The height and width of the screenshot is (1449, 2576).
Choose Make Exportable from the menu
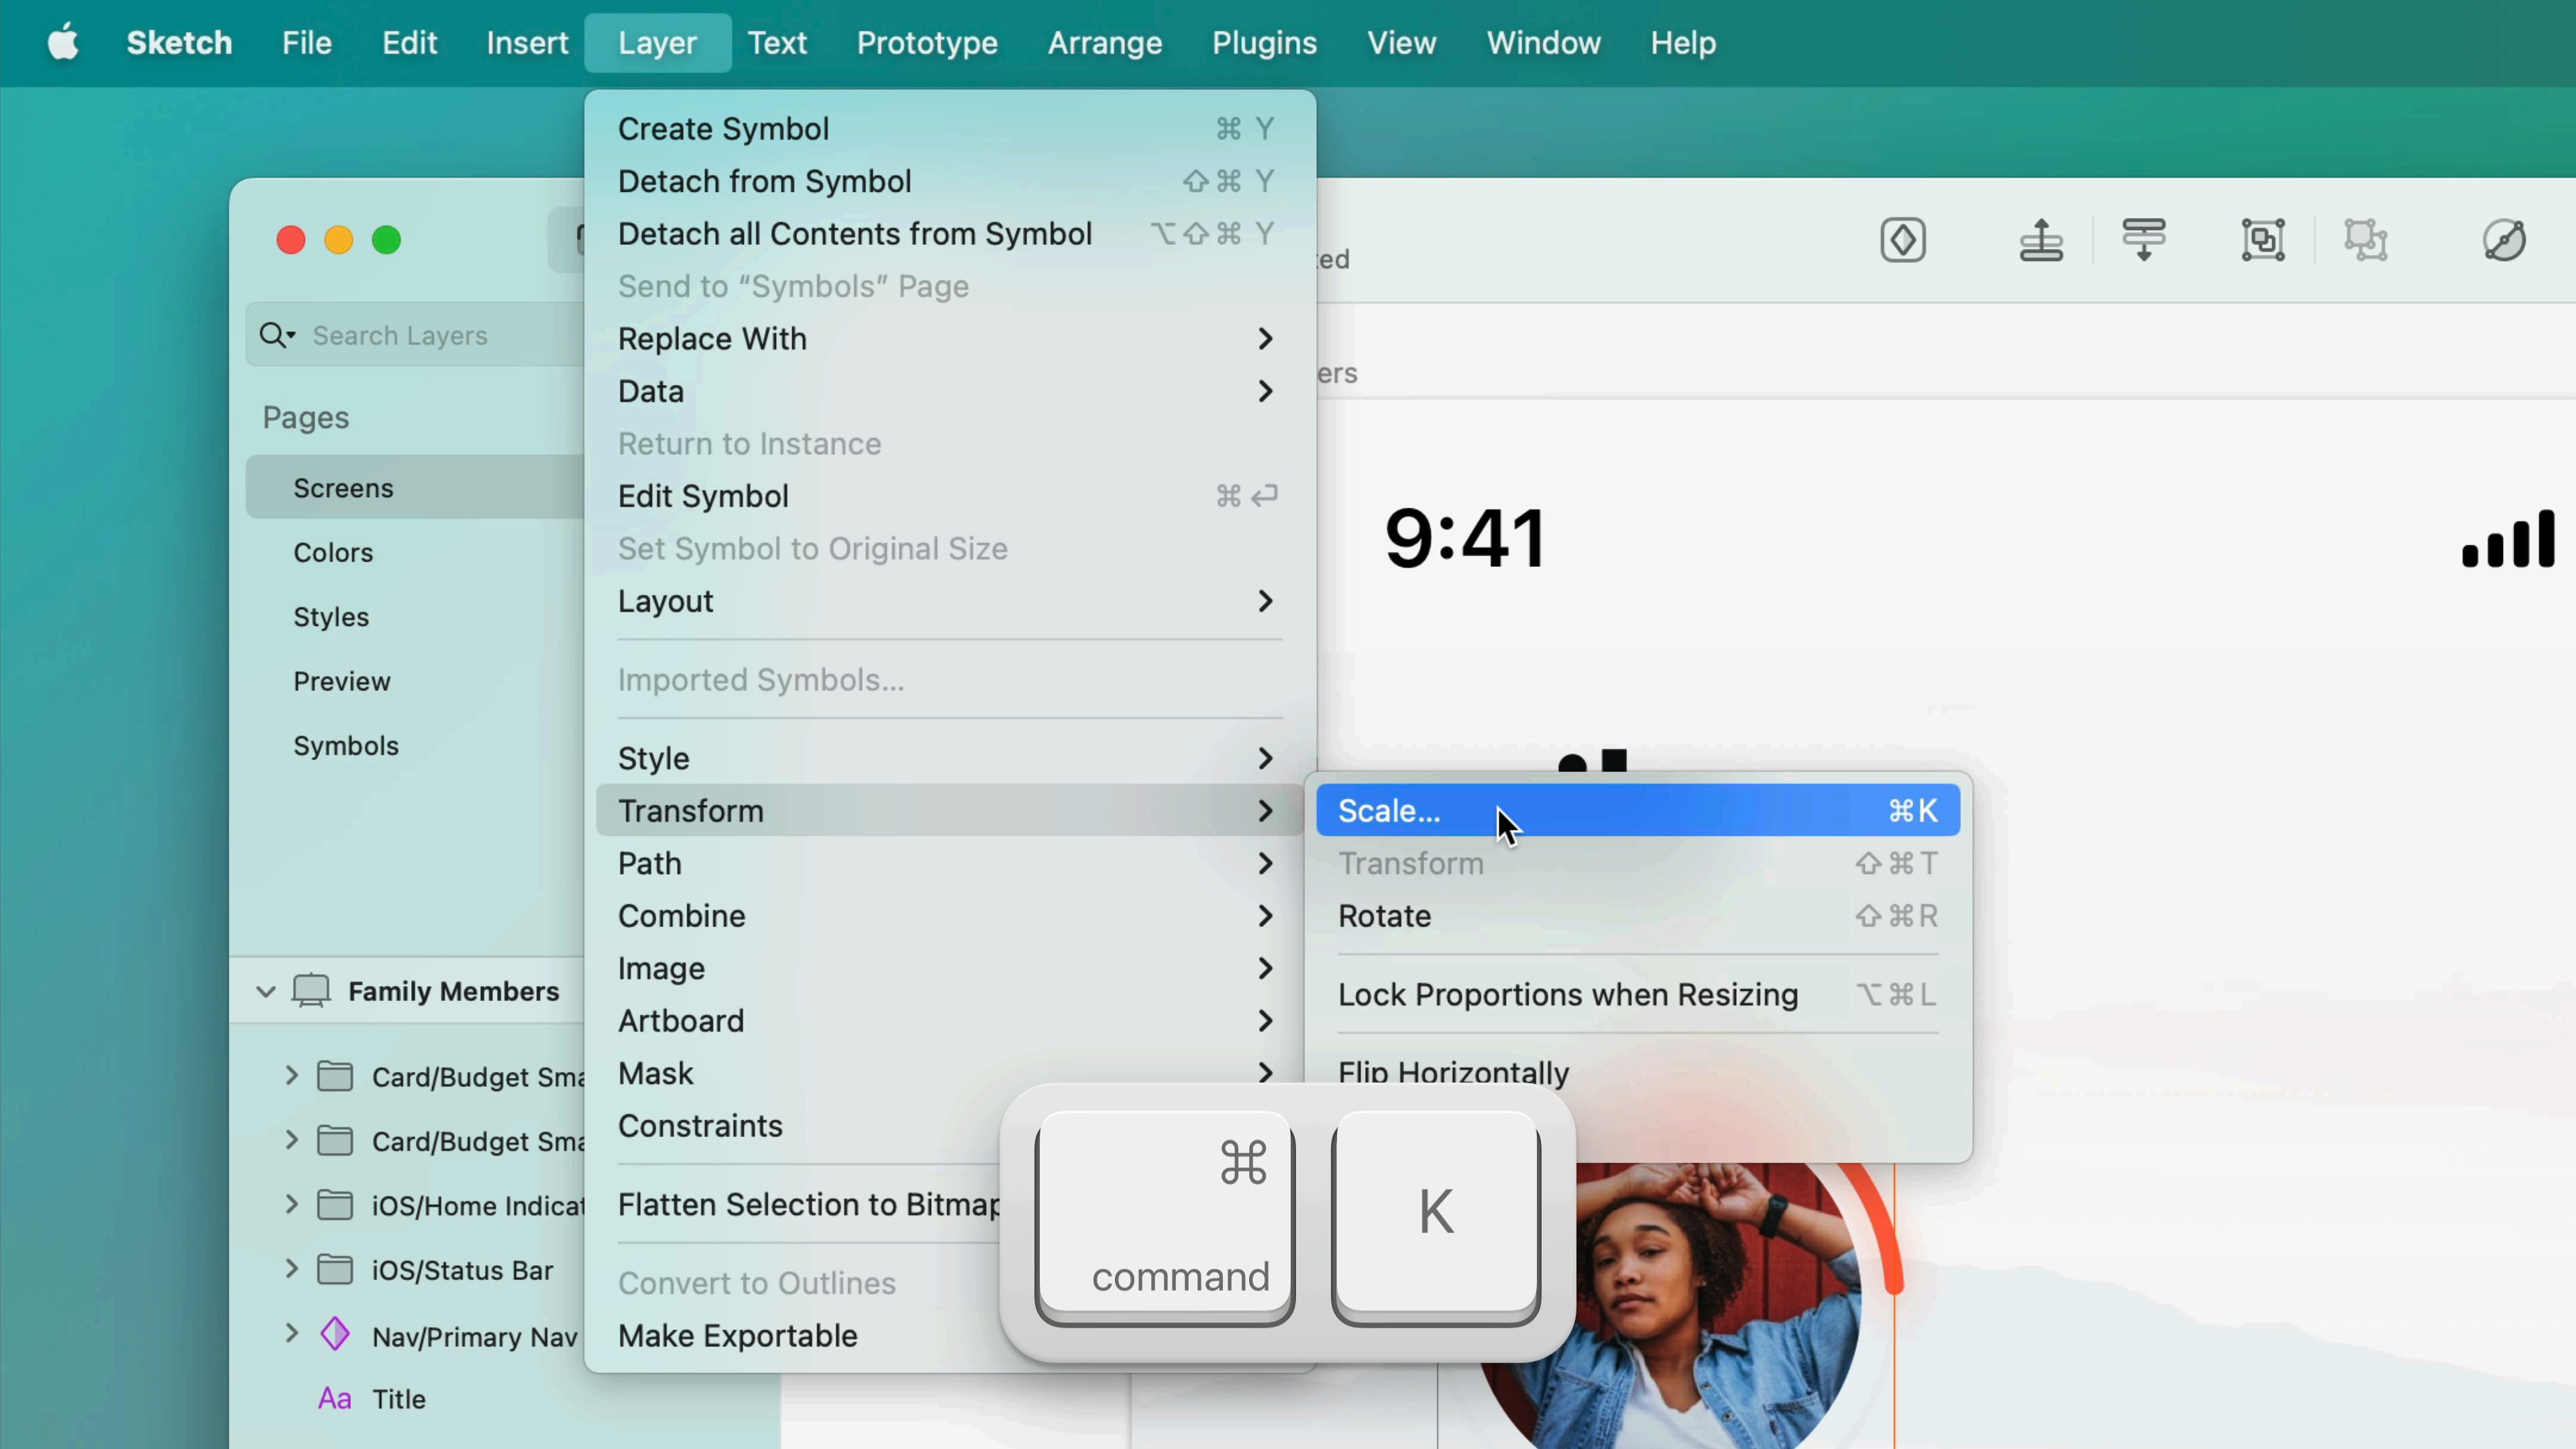coord(738,1335)
